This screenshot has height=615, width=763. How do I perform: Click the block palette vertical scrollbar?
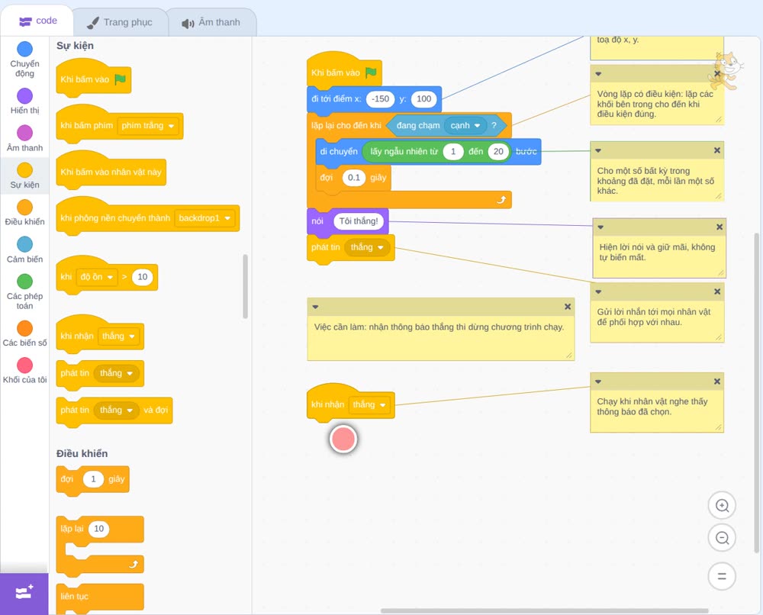click(x=245, y=286)
